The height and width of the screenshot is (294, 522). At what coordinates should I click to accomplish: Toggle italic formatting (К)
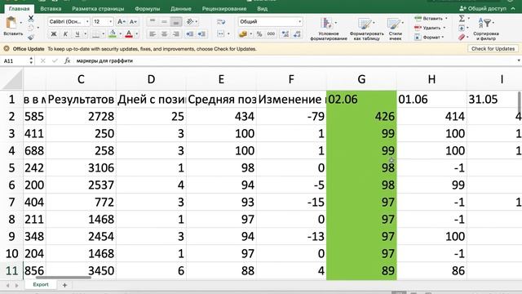tap(65, 33)
